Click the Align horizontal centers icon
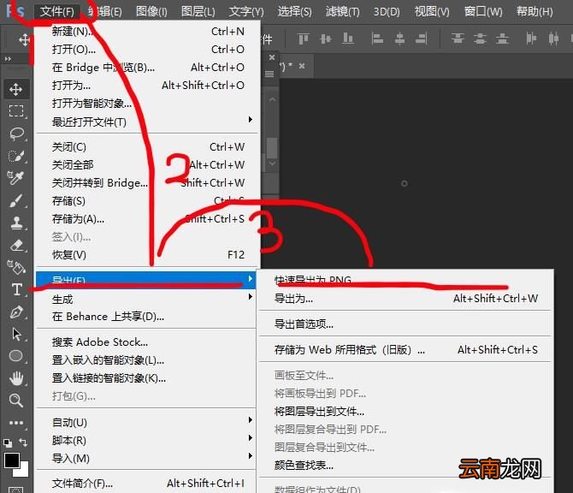This screenshot has width=573, height=493. click(399, 39)
